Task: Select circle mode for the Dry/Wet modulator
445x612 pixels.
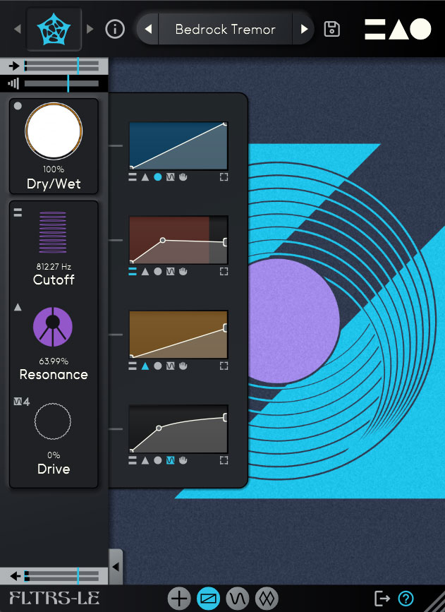Action: [157, 177]
